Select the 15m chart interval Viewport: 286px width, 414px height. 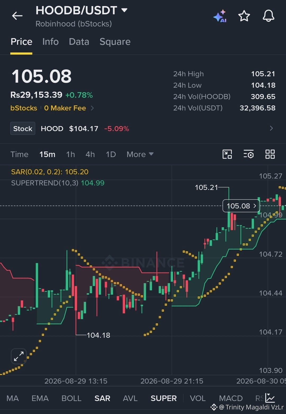[x=47, y=154]
